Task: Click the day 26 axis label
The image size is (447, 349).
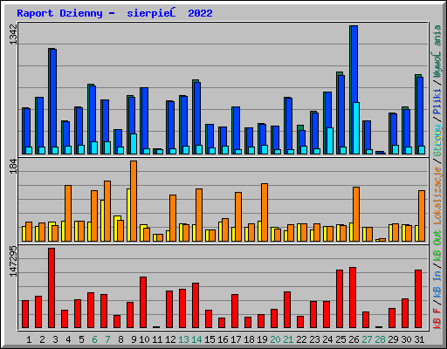Action: 354,339
